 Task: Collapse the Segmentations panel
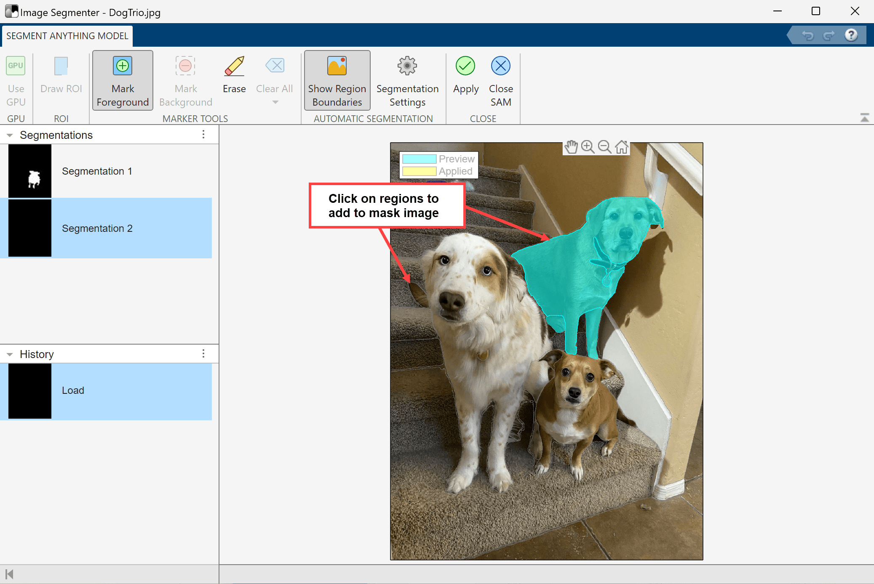10,135
